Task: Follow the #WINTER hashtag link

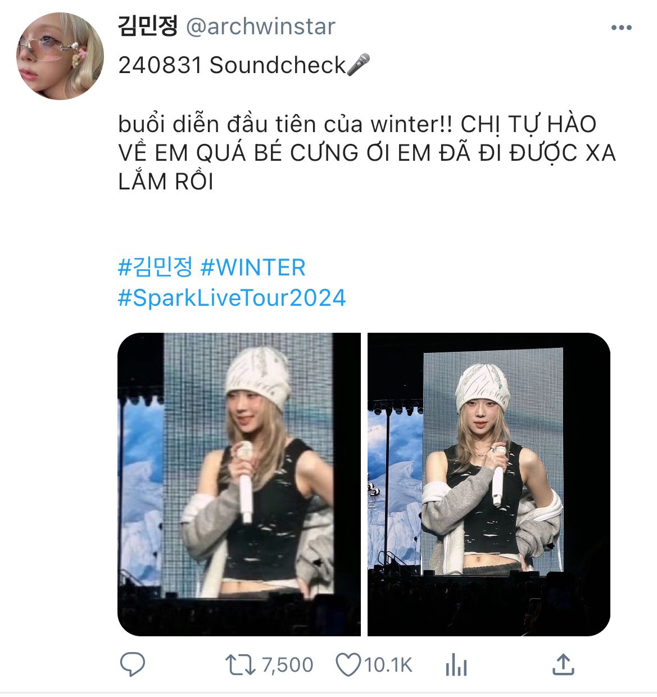Action: coord(253,268)
